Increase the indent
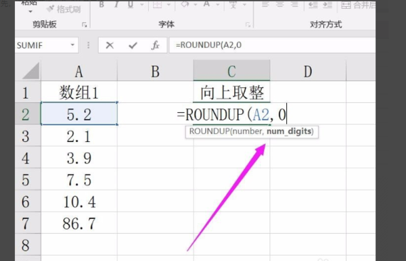The image size is (406, 261). coord(328,5)
